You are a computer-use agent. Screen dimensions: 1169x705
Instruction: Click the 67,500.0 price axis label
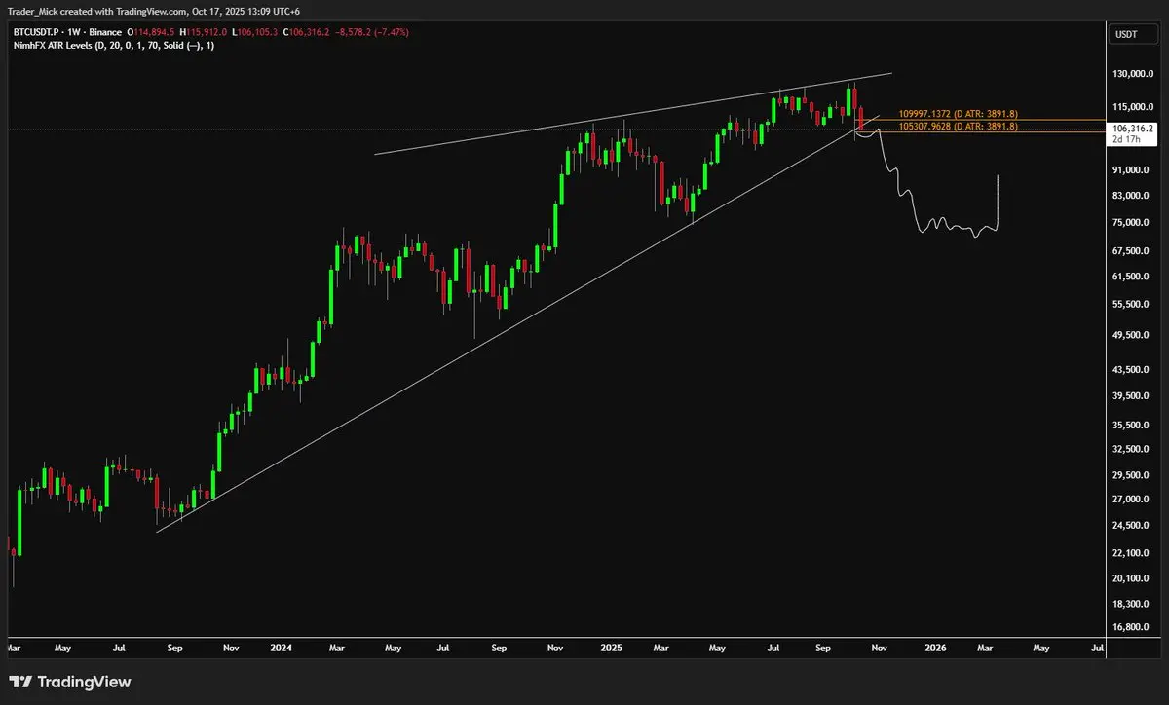pos(1132,251)
